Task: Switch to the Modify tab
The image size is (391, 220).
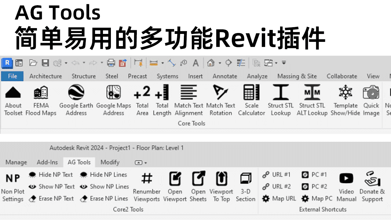Action: pos(110,162)
